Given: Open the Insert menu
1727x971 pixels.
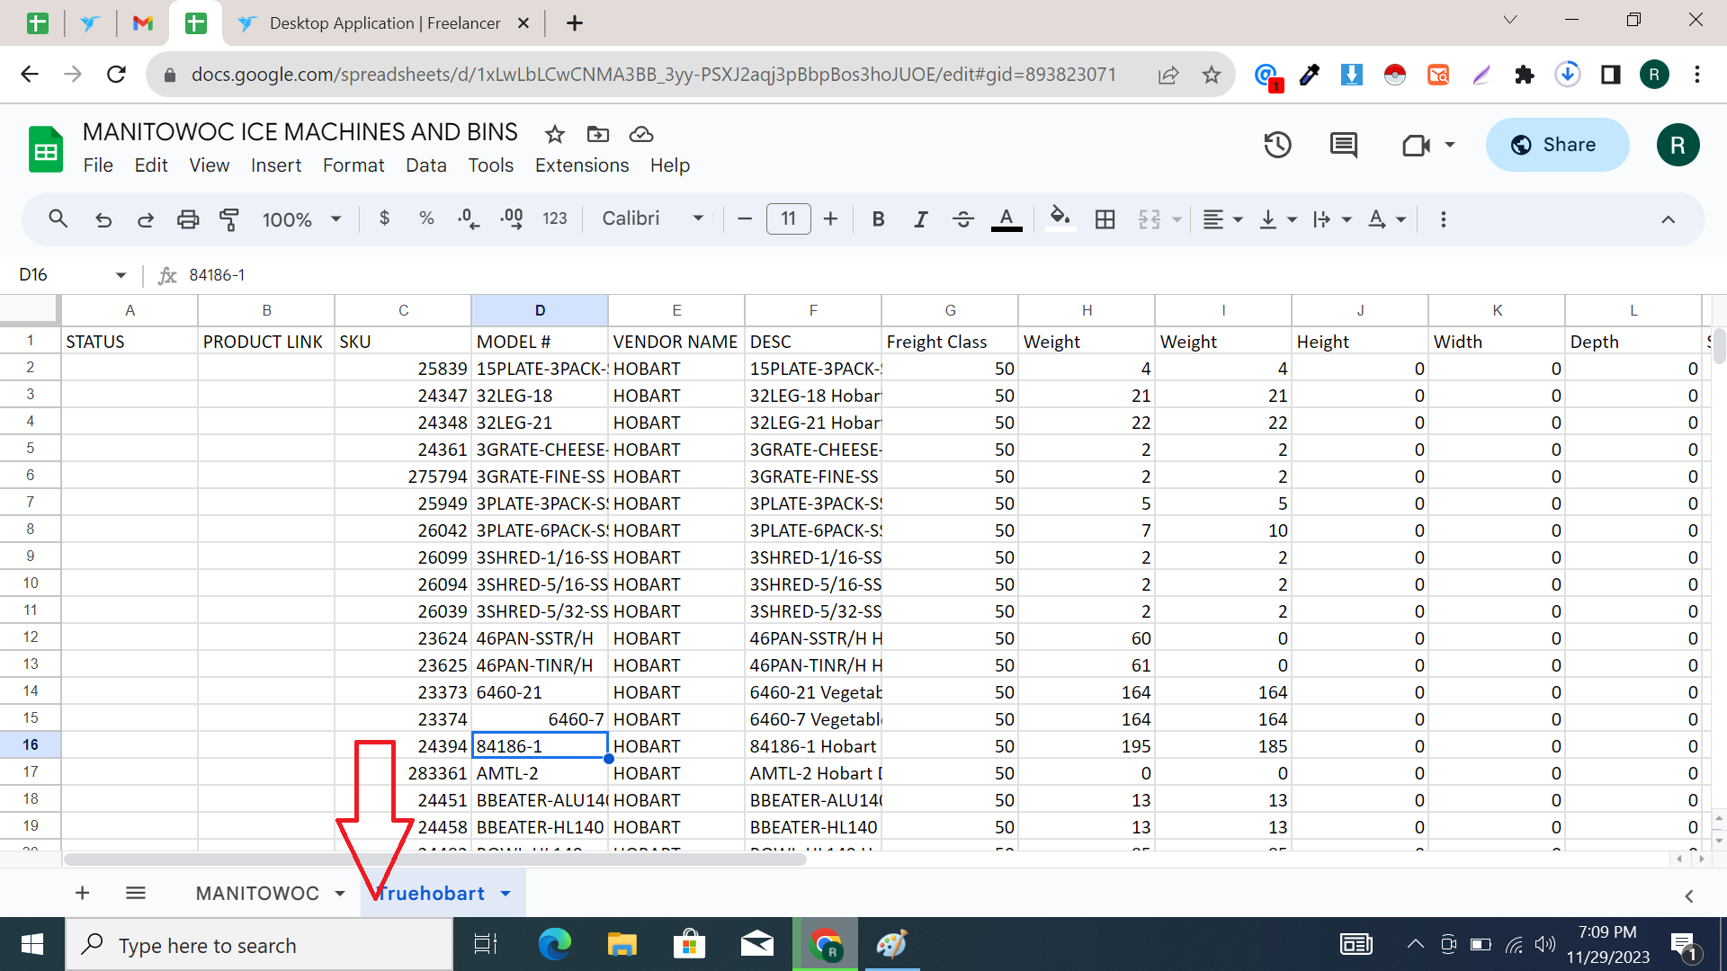Looking at the screenshot, I should (276, 165).
